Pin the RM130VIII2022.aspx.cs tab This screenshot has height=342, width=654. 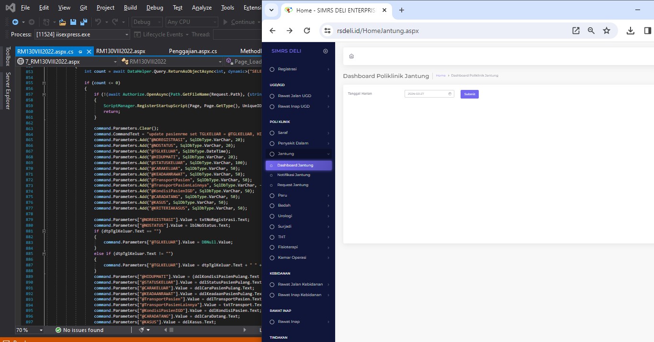pyautogui.click(x=80, y=51)
